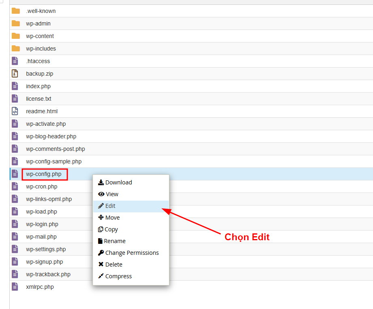The width and height of the screenshot is (373, 309).
Task: Click the xmlrpc.php file icon
Action: (x=15, y=287)
